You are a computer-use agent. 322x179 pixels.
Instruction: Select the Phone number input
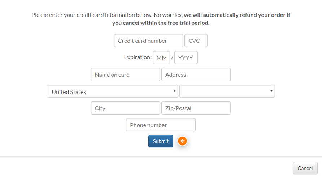coord(161,125)
